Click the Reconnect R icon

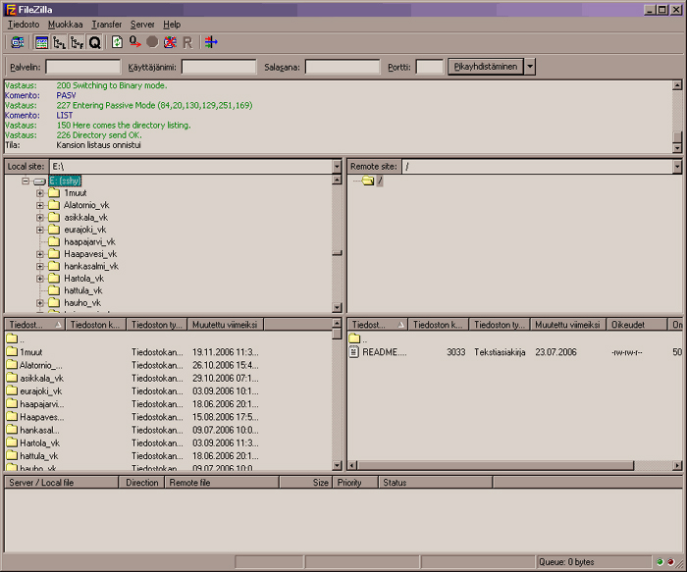tap(186, 42)
